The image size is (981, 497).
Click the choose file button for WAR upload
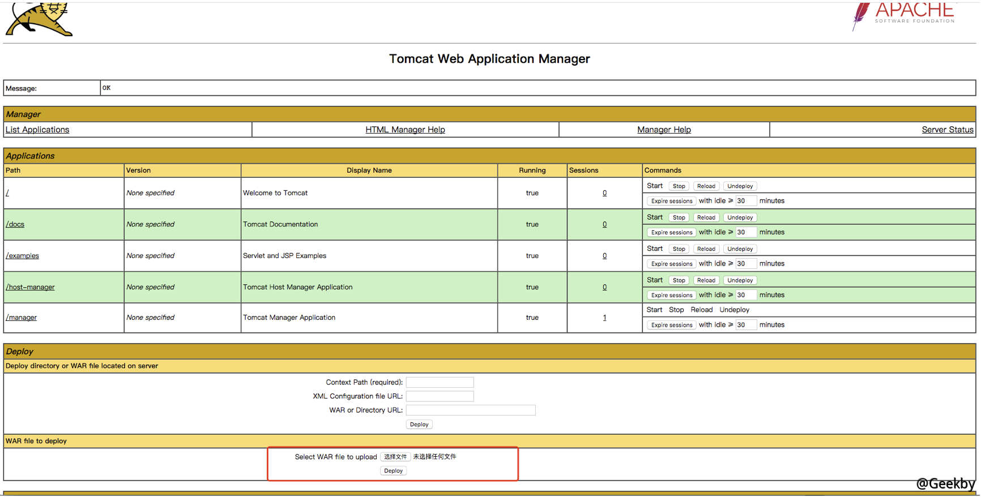395,457
